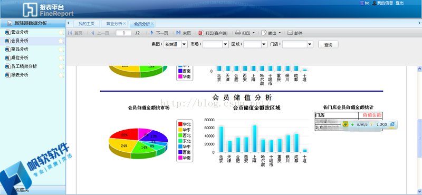Screen dimensions: 422x195
Task: Open the 门店 dropdown arrow
Action: [310, 44]
